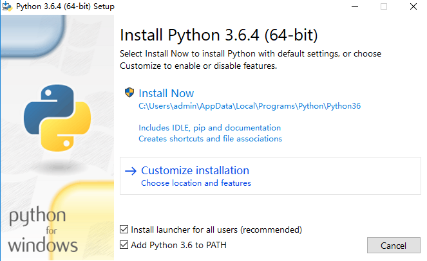Click the default install path under Install Now
Image resolution: width=427 pixels, height=261 pixels.
pos(249,106)
